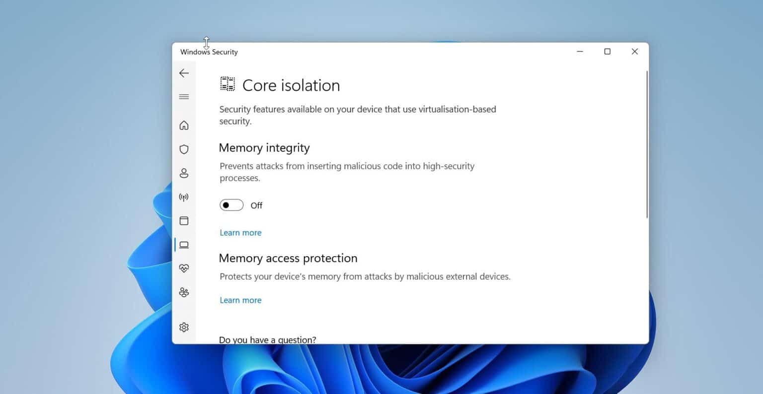Open Virus & threat protection shield icon
Viewport: 763px width, 394px height.
pos(184,149)
